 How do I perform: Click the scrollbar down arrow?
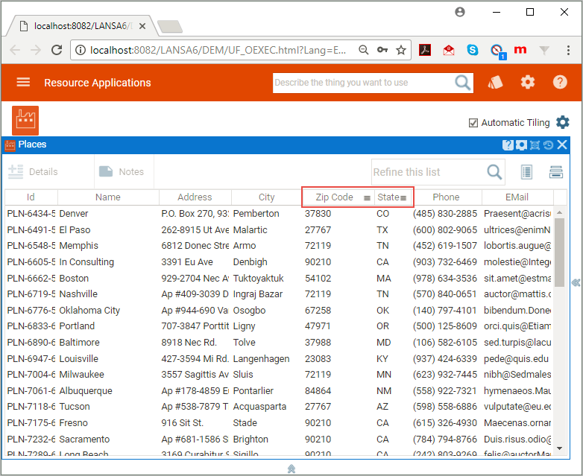(x=559, y=448)
